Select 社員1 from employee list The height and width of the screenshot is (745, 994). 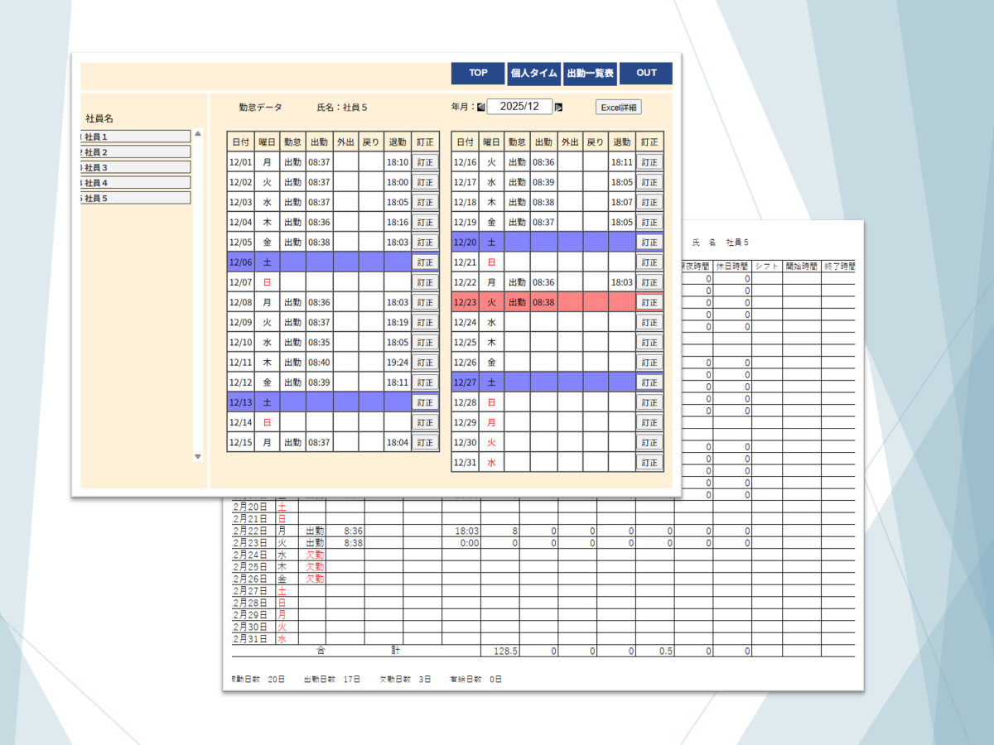[137, 137]
